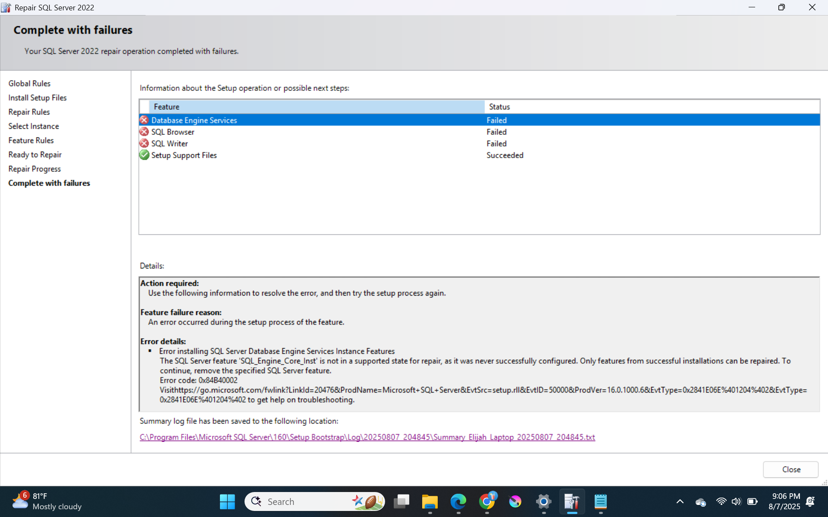The image size is (828, 517).
Task: Open Settings gear app on taskbar
Action: [x=544, y=501]
